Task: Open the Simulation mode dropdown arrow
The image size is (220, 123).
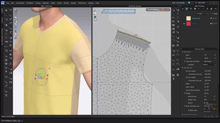Action: coord(207,3)
